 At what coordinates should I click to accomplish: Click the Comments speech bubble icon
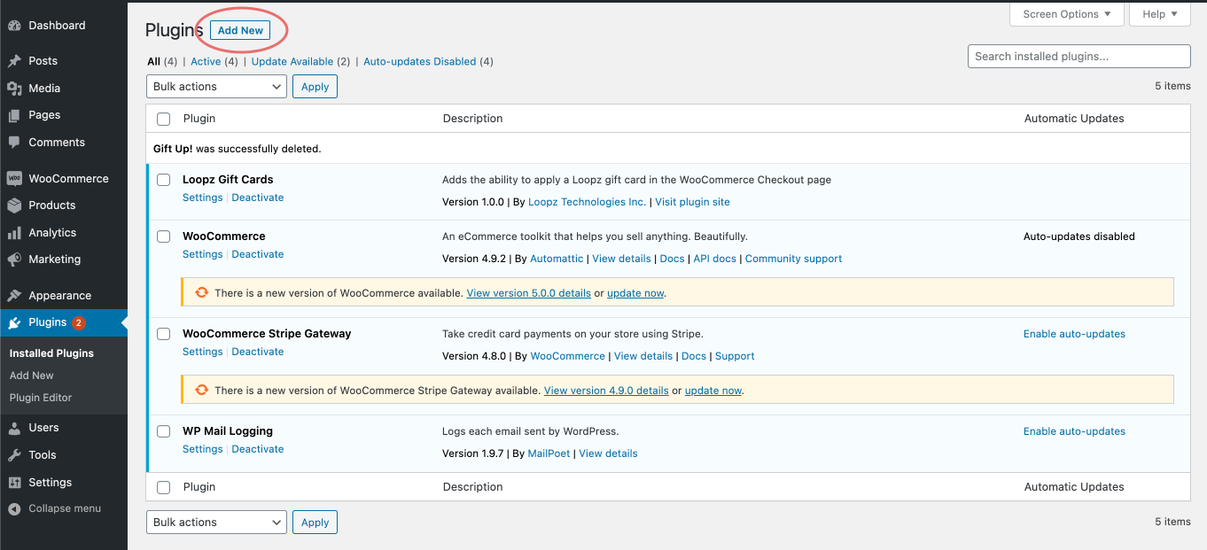point(14,143)
